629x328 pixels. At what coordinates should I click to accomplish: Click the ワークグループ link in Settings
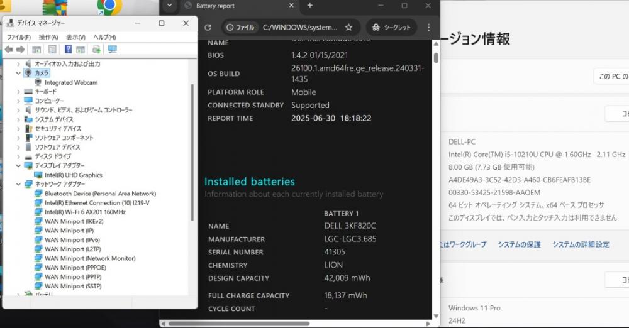point(464,244)
